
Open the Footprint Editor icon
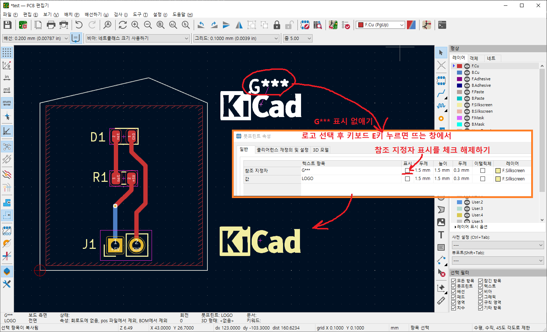pyautogui.click(x=305, y=25)
